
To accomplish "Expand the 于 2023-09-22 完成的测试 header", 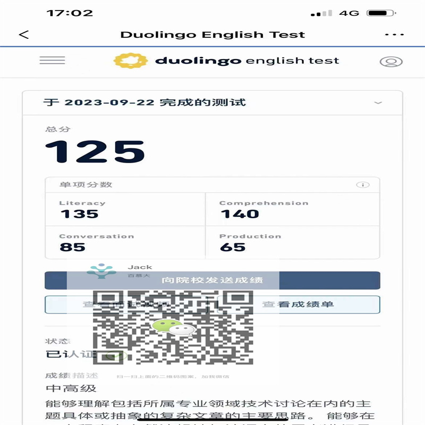I will pos(144,103).
